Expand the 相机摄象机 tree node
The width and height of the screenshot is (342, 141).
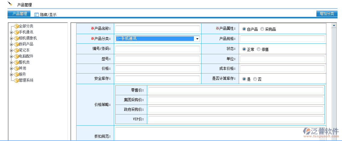[11, 38]
